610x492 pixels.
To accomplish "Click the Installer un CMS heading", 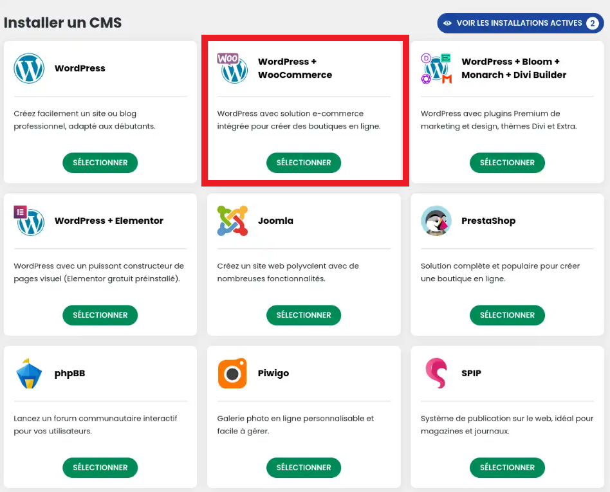I will tap(62, 23).
